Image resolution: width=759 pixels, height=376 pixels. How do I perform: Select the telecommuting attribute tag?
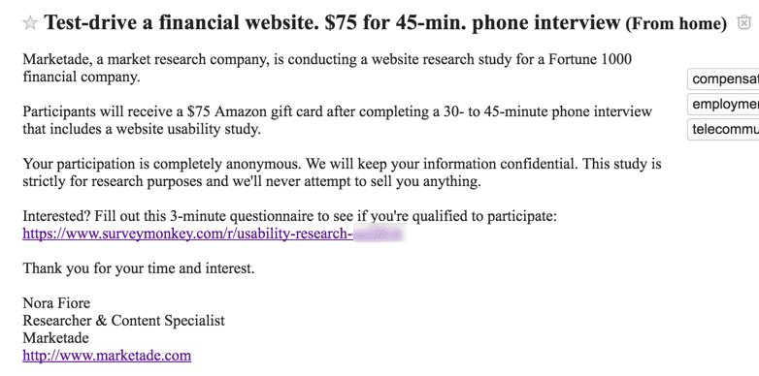pyautogui.click(x=723, y=129)
